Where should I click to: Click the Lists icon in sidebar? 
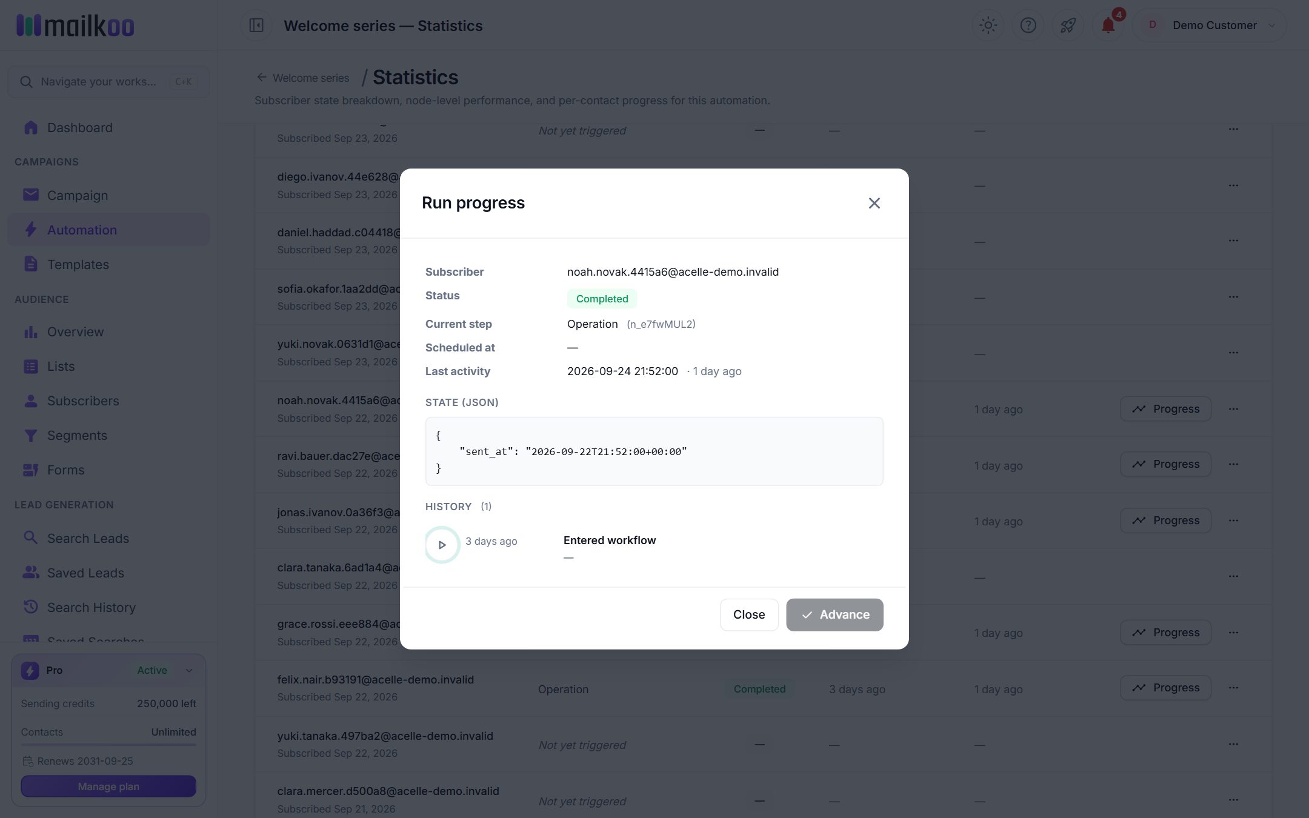click(x=30, y=366)
